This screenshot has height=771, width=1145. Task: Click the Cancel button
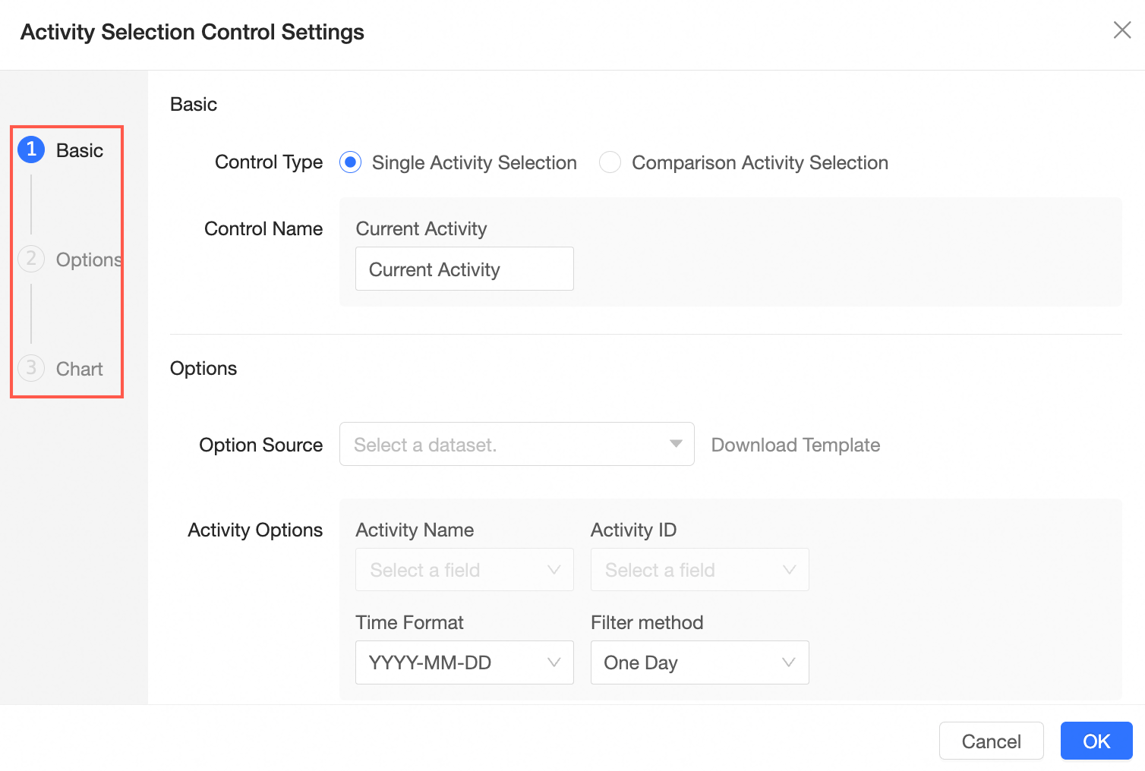(x=991, y=741)
